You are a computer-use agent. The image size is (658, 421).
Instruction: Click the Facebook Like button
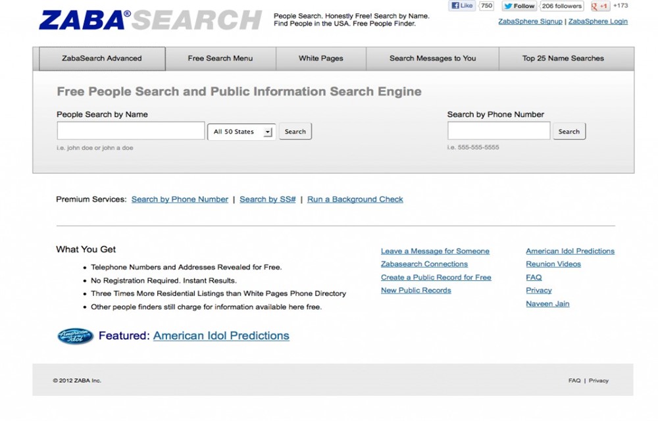[462, 6]
